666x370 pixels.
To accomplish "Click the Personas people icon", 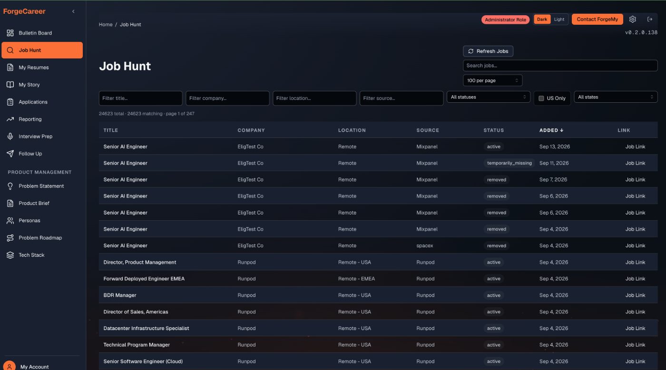I will [10, 221].
